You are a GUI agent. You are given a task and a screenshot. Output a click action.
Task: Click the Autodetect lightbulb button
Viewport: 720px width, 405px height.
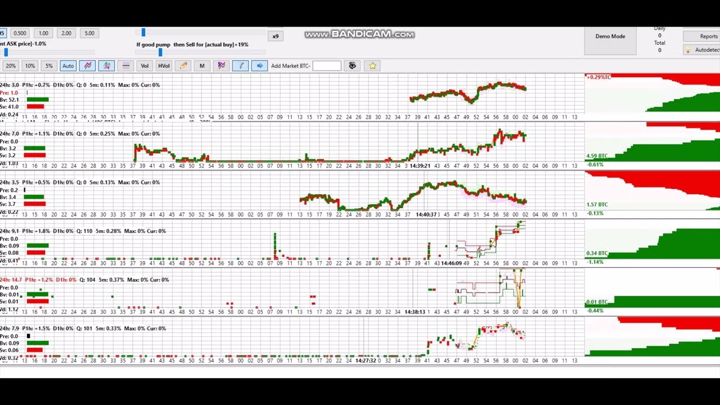pos(701,49)
